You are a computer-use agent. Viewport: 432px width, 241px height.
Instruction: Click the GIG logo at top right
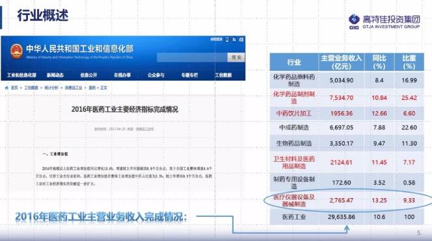pyautogui.click(x=354, y=21)
